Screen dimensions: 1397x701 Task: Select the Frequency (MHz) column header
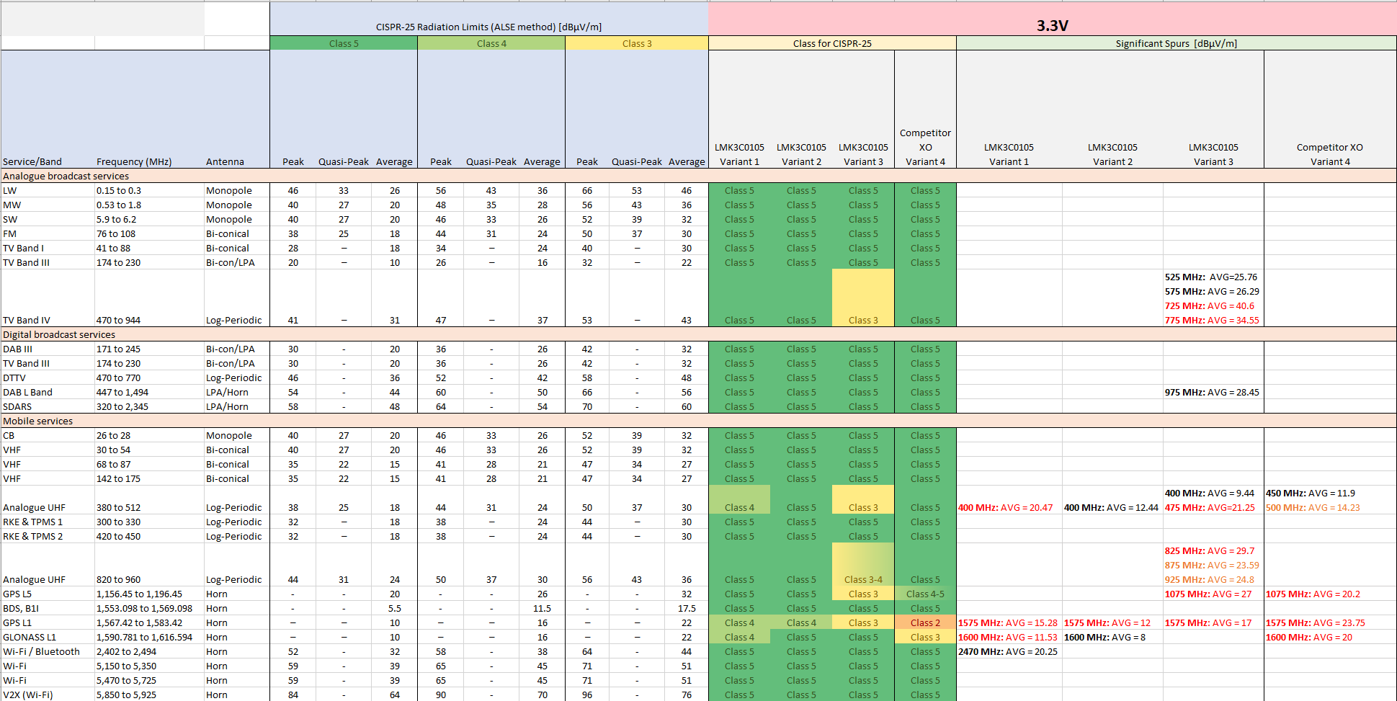[134, 161]
